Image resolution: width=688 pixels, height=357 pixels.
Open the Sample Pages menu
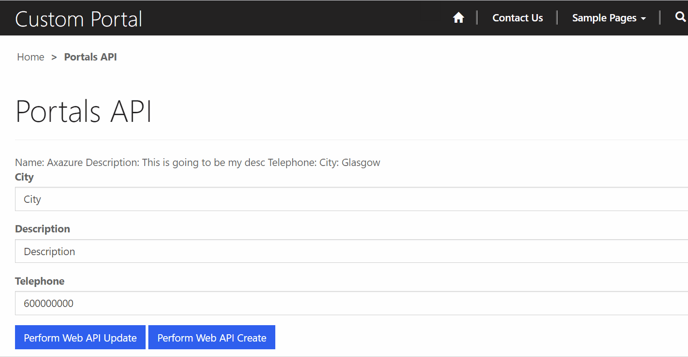[609, 18]
